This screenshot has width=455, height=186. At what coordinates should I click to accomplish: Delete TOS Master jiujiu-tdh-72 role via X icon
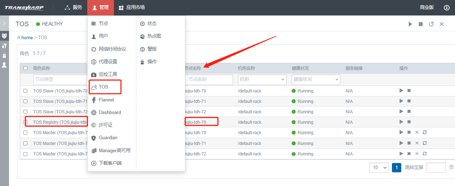417,154
